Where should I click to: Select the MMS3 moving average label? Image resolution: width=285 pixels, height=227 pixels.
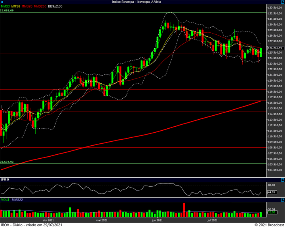pos(5,7)
